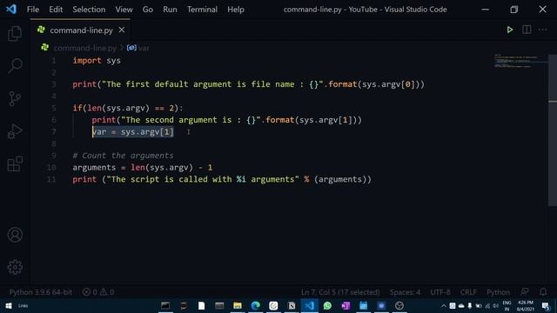The height and width of the screenshot is (313, 557).
Task: Open the Accounts menu icon
Action: (15, 235)
